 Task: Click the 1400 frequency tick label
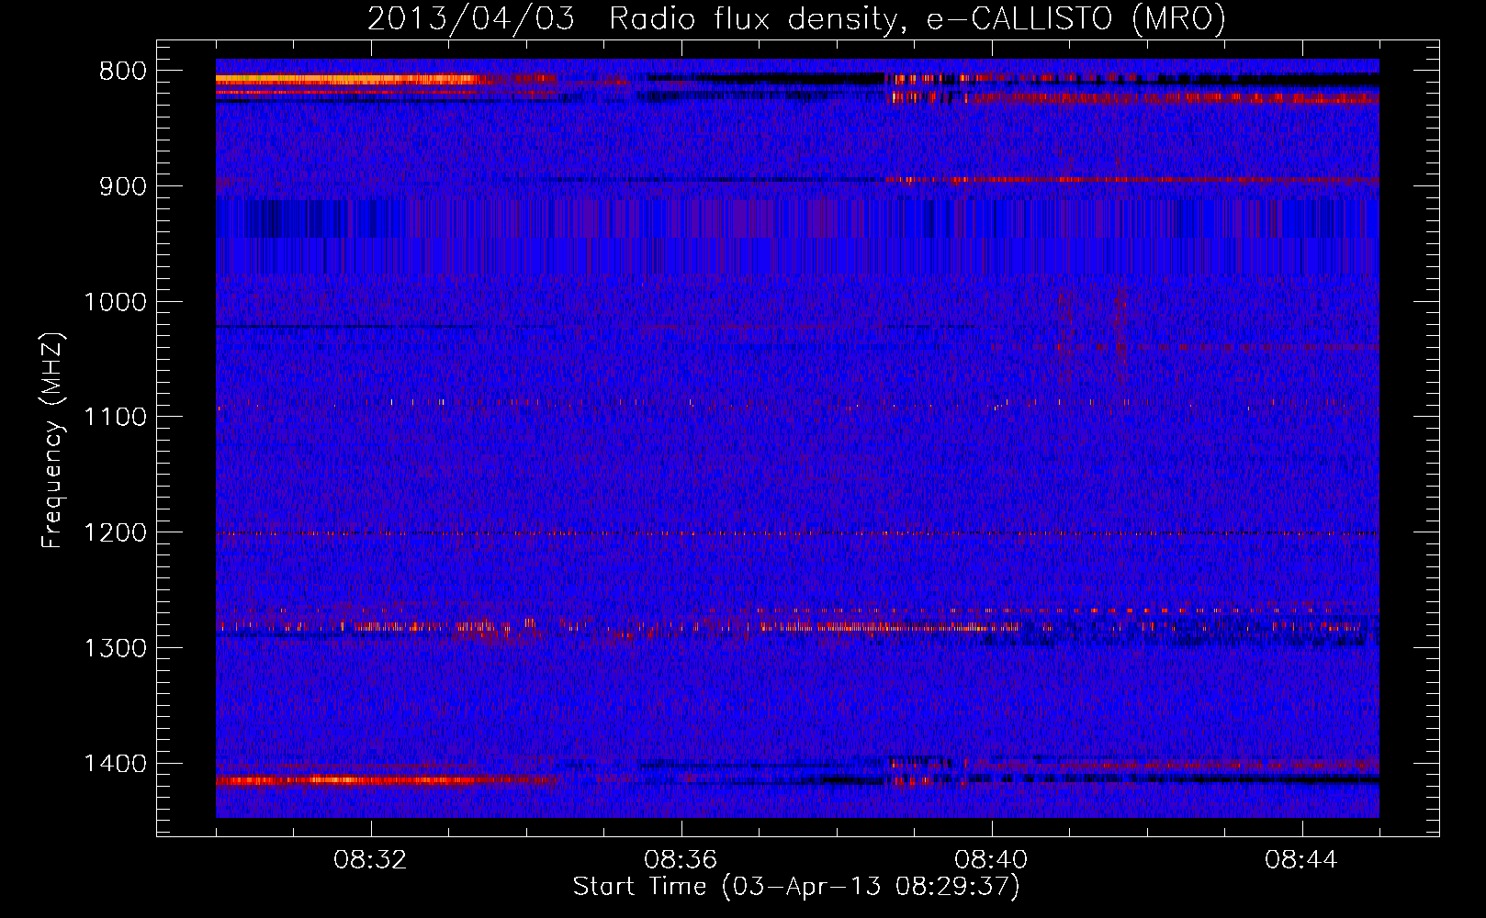click(x=116, y=764)
